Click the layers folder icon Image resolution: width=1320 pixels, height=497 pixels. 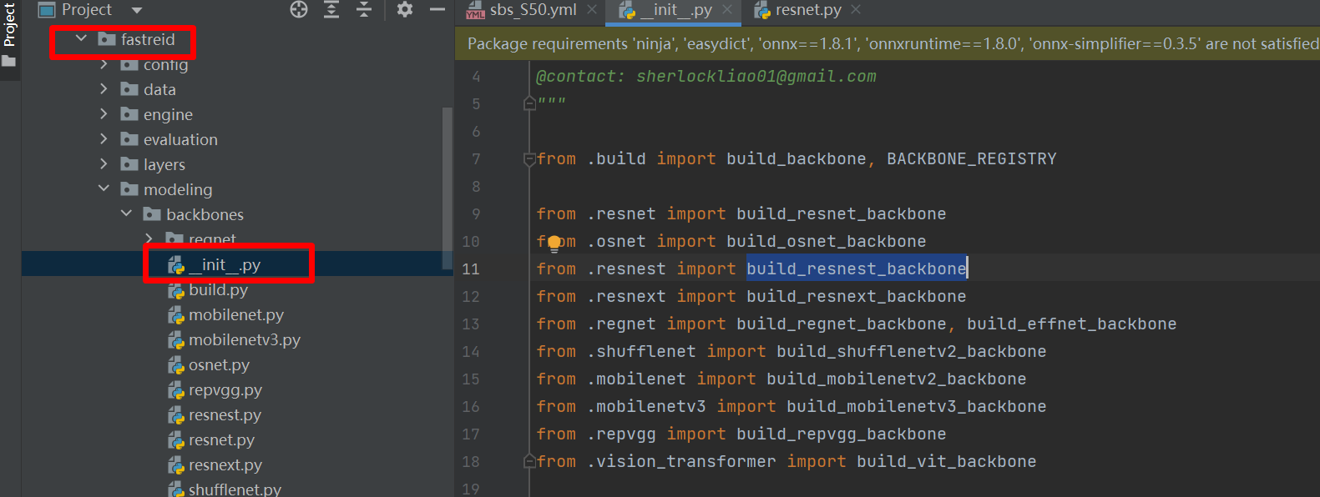coord(129,163)
